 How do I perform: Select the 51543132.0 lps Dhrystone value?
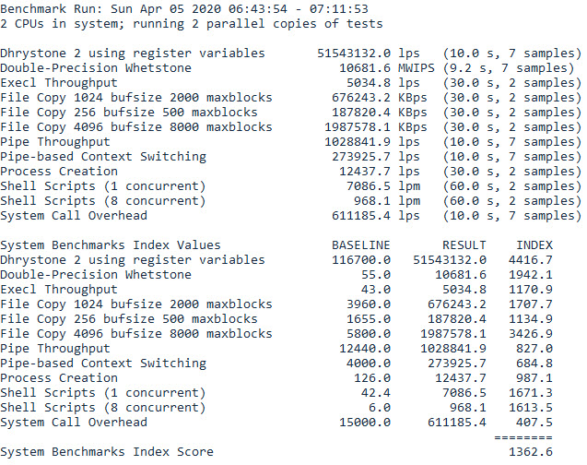tap(355, 54)
